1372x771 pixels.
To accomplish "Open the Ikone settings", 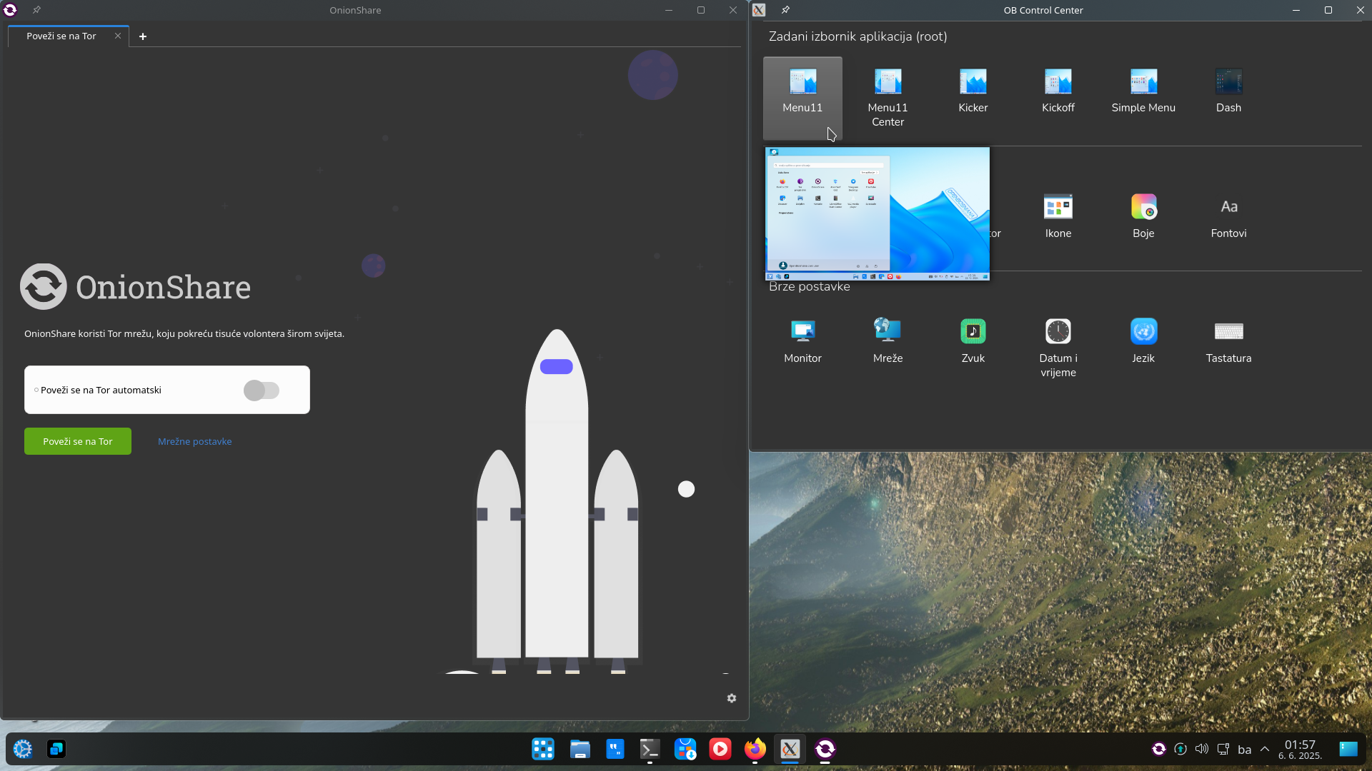I will click(x=1058, y=216).
